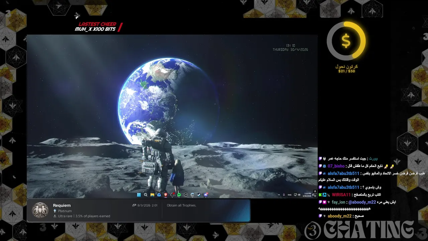Click the Ultra rare rarity pyramid icon
This screenshot has width=428, height=241.
[x=55, y=216]
